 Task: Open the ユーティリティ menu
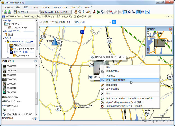coord(60,7)
